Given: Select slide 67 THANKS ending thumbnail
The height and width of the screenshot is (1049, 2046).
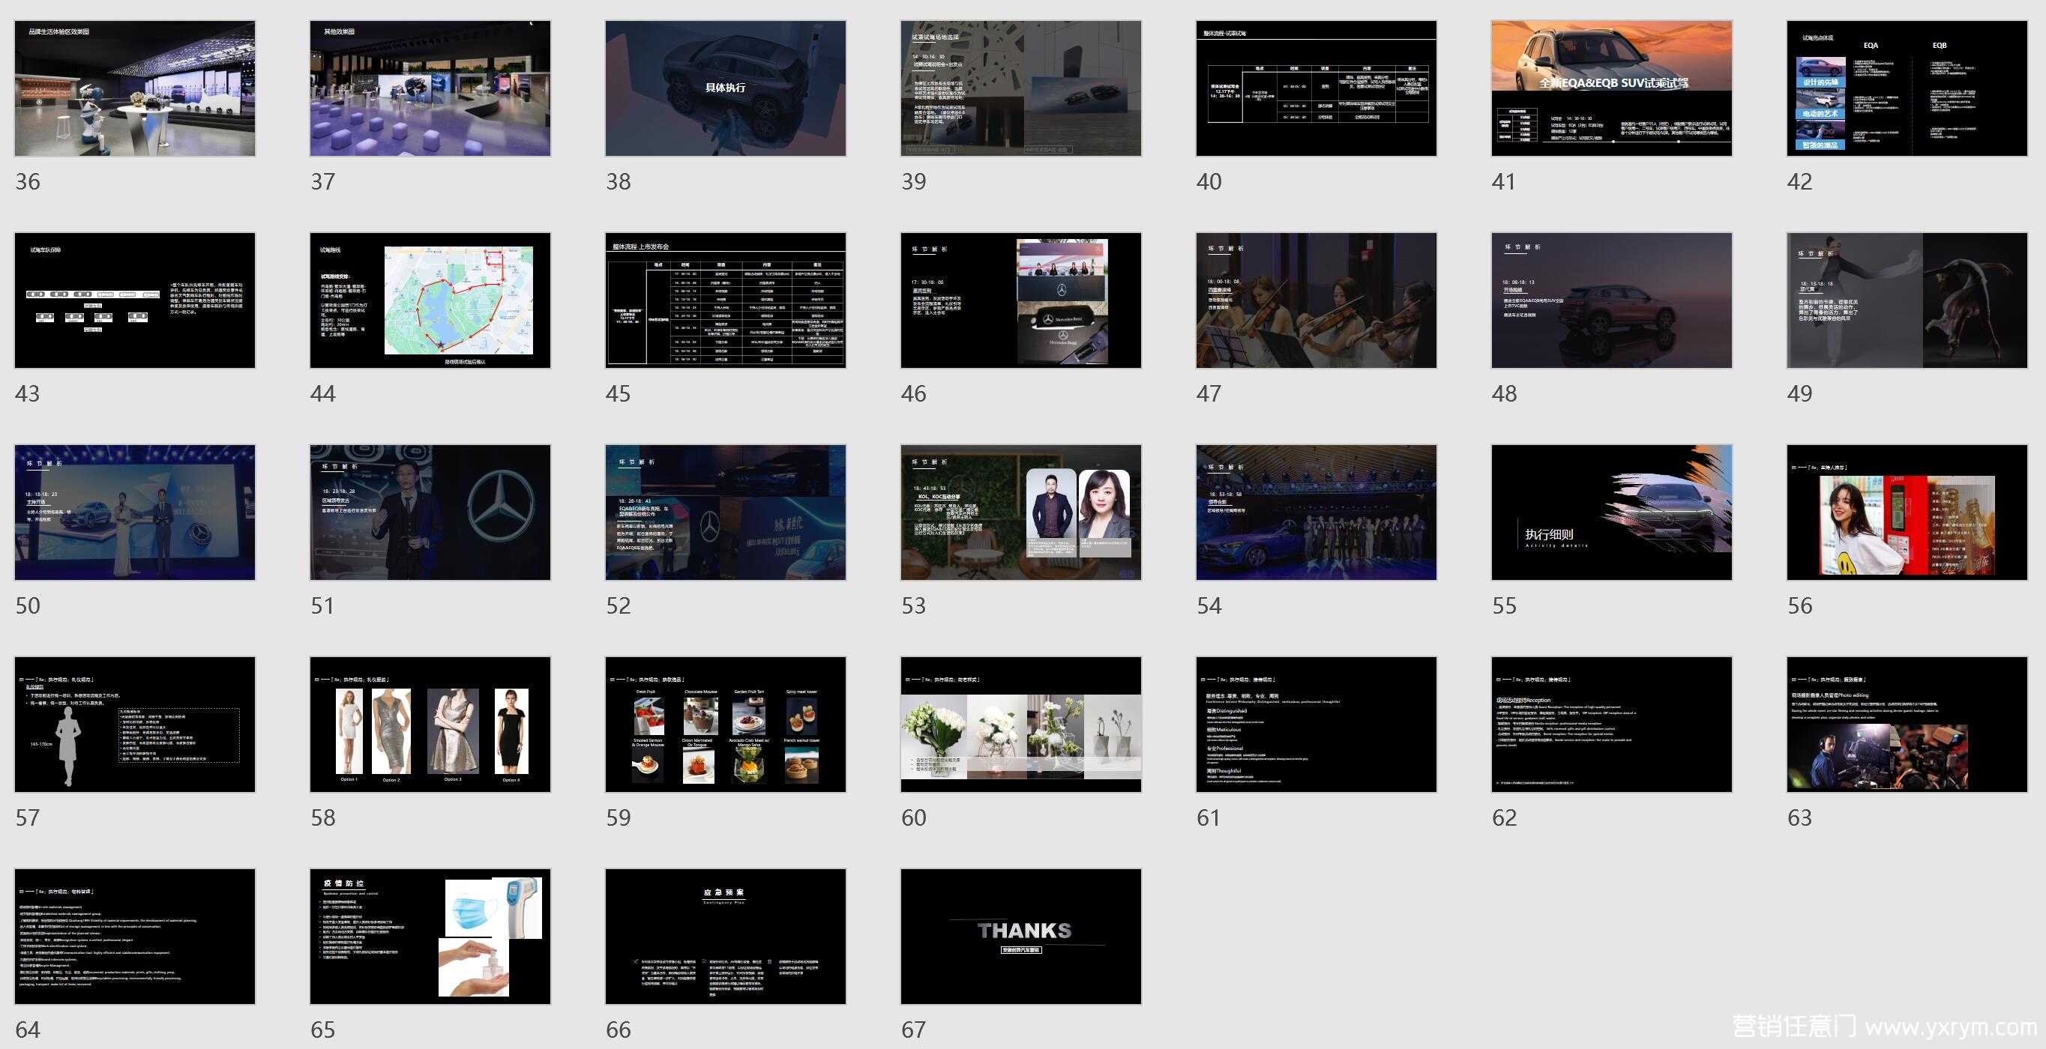Looking at the screenshot, I should point(1021,937).
